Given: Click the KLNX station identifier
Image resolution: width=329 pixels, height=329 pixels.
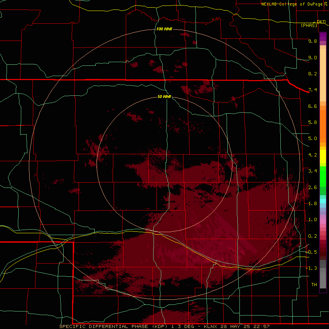Looking at the screenshot, I should point(211,326).
